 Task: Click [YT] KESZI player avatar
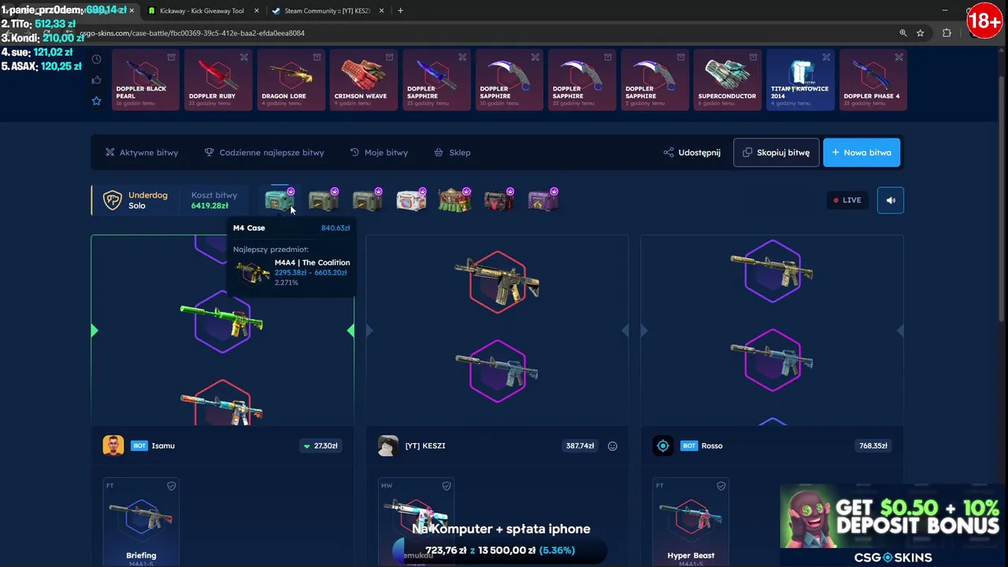387,446
